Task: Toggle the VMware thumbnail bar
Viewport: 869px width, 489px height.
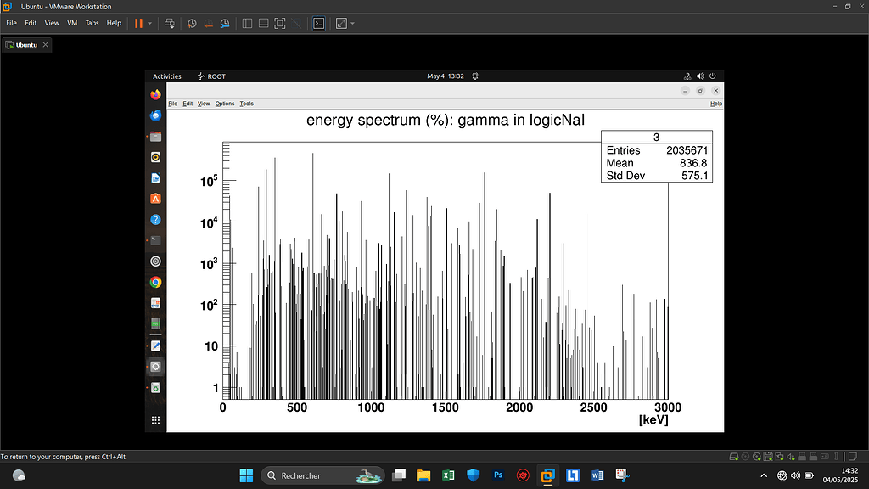Action: point(264,23)
